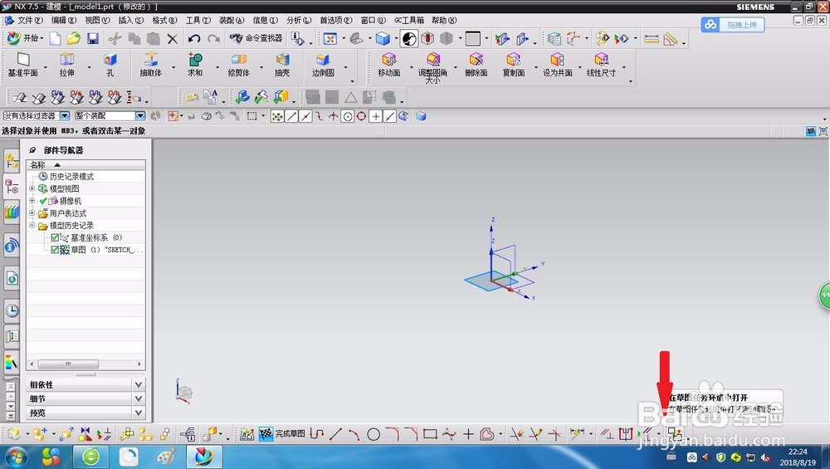The image size is (830, 469).
Task: Expand the User Expressions (用户表达式) node
Action: tap(32, 213)
